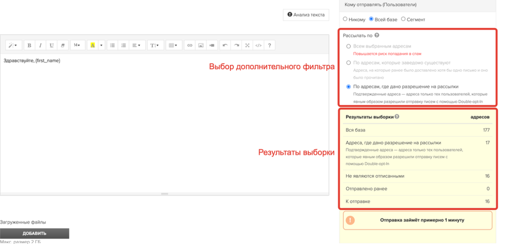
Task: Click the Загруженные файлы label
Action: tap(23, 222)
